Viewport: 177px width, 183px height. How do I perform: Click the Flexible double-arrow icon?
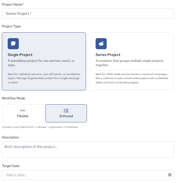coord(23,110)
